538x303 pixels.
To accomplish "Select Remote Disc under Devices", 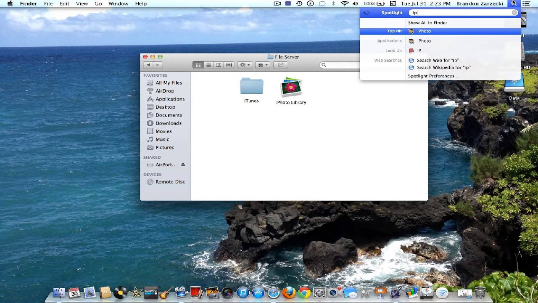I will click(x=170, y=182).
